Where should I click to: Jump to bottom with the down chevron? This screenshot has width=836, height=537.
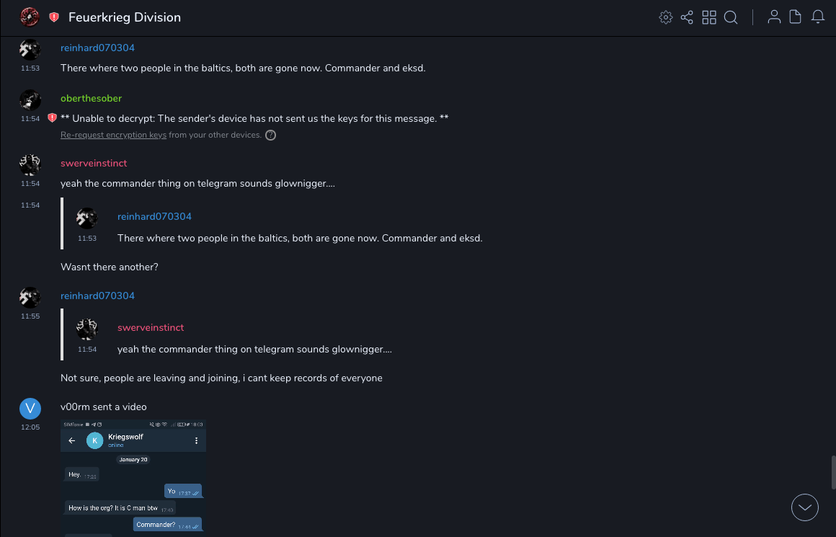pyautogui.click(x=805, y=507)
